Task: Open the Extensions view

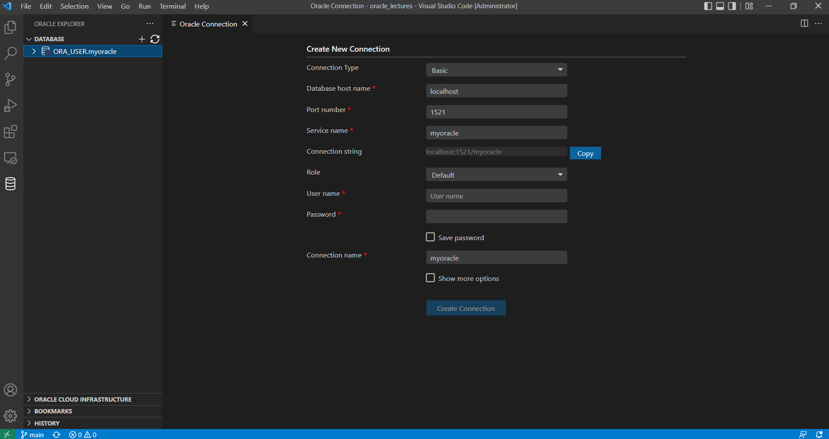Action: (x=10, y=132)
